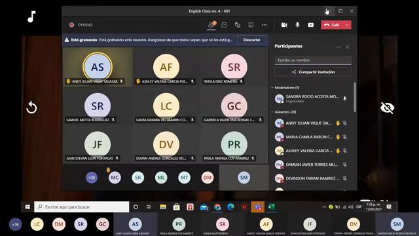
Task: Click the GC tile of Gabriela Valentina Bernal
Action: point(234,106)
